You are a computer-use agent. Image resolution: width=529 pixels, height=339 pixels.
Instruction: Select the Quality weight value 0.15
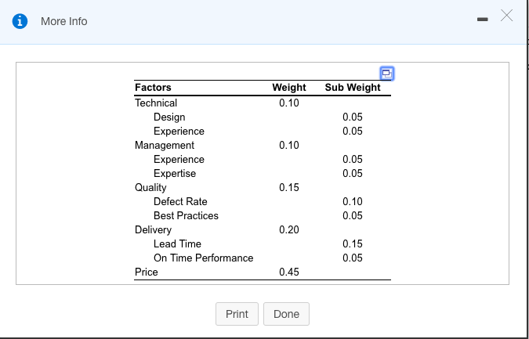289,187
